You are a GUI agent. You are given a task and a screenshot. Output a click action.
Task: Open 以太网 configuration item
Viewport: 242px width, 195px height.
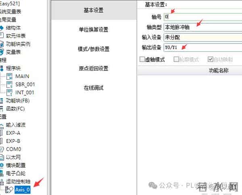click(x=13, y=157)
